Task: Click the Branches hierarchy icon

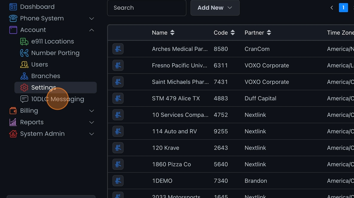Action: point(24,76)
